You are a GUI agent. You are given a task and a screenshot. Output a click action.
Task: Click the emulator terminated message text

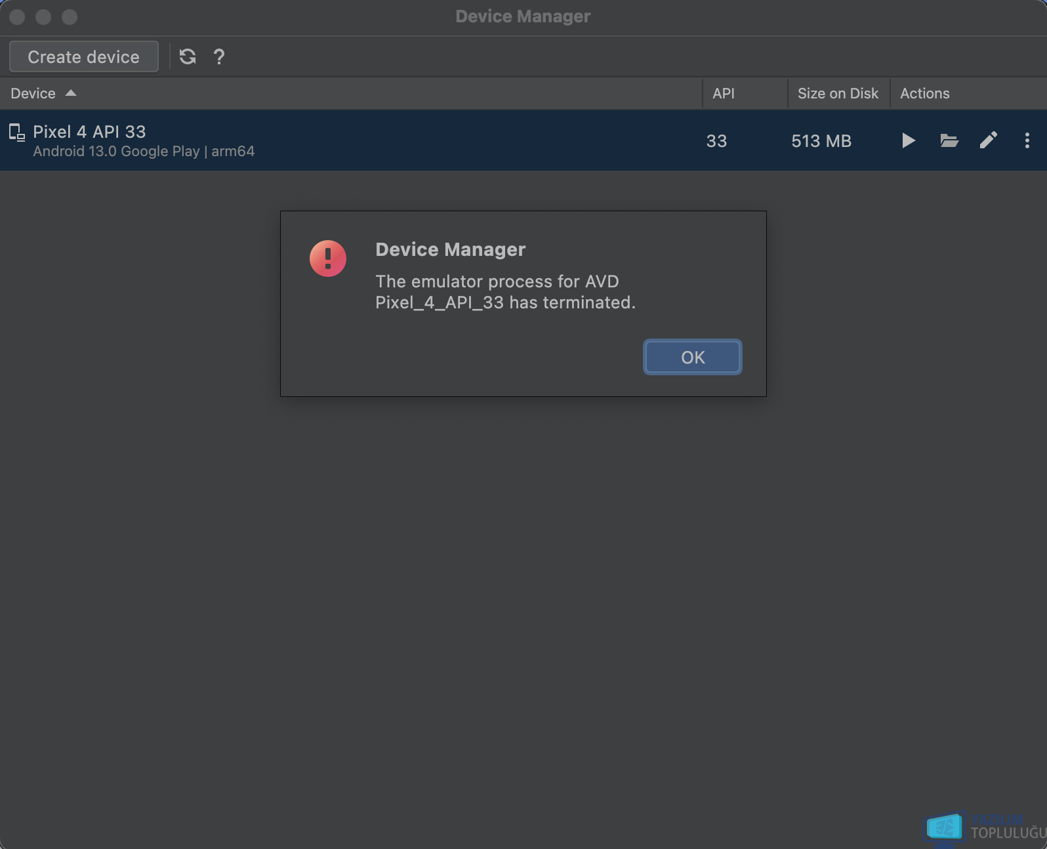tap(506, 292)
